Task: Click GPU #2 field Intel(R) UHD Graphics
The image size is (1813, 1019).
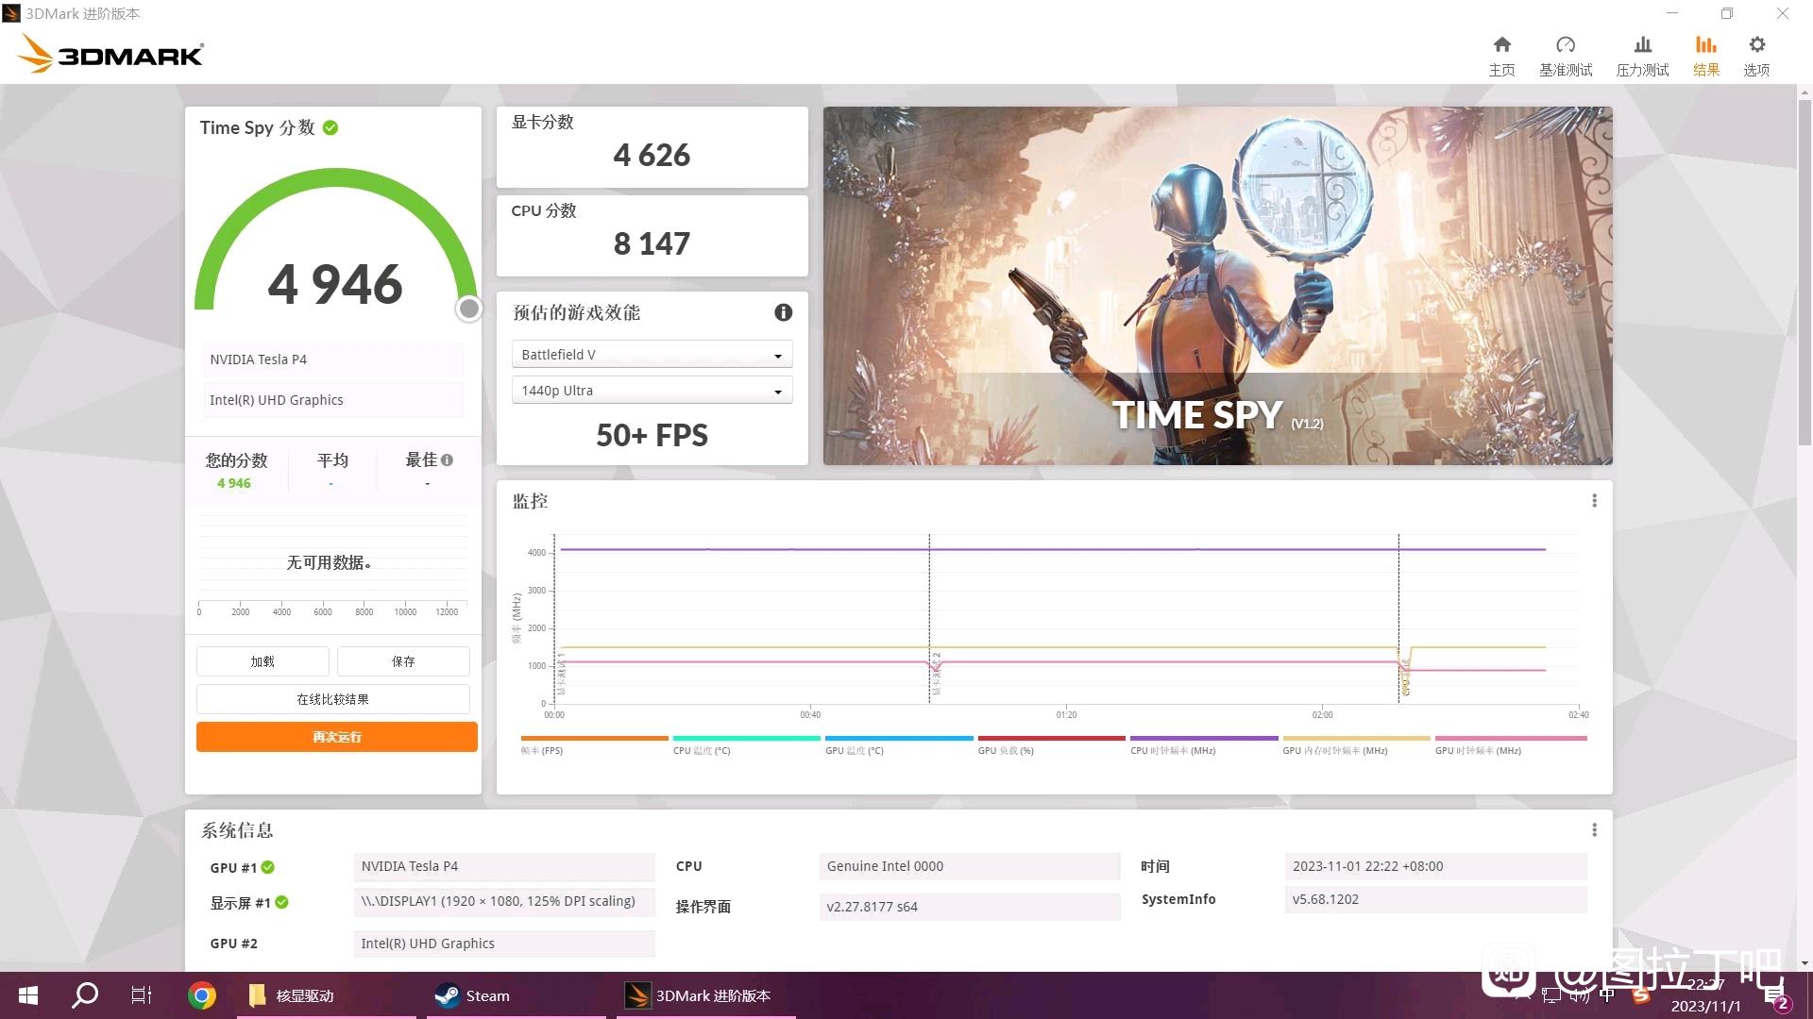Action: click(504, 944)
